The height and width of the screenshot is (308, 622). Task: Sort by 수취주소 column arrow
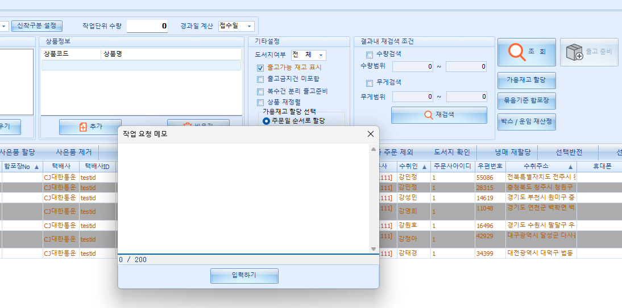coord(570,167)
